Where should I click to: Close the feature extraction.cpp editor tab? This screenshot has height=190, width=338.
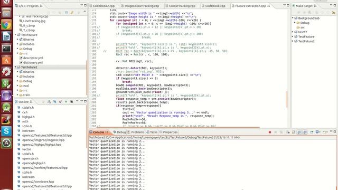[x=269, y=6]
